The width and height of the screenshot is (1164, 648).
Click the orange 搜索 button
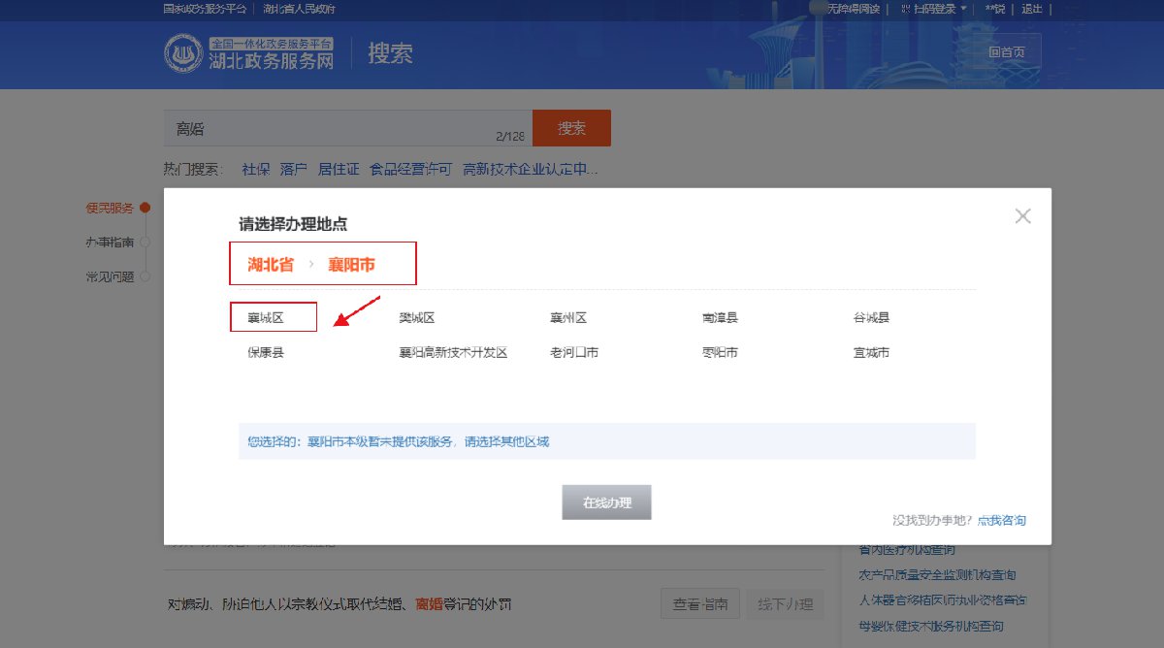pyautogui.click(x=571, y=128)
